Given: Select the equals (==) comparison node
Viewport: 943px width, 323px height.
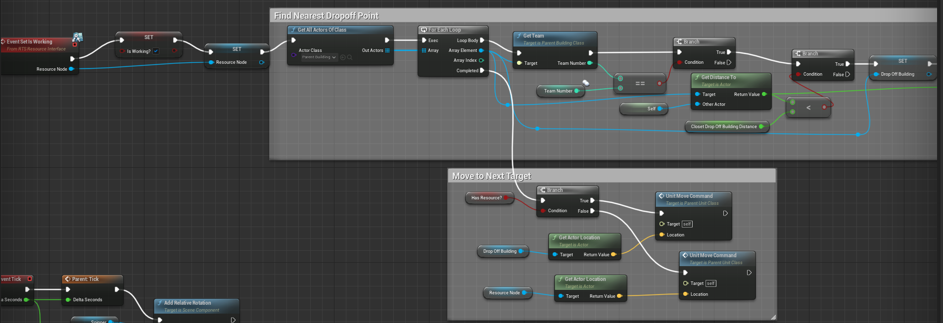Looking at the screenshot, I should click(x=640, y=84).
